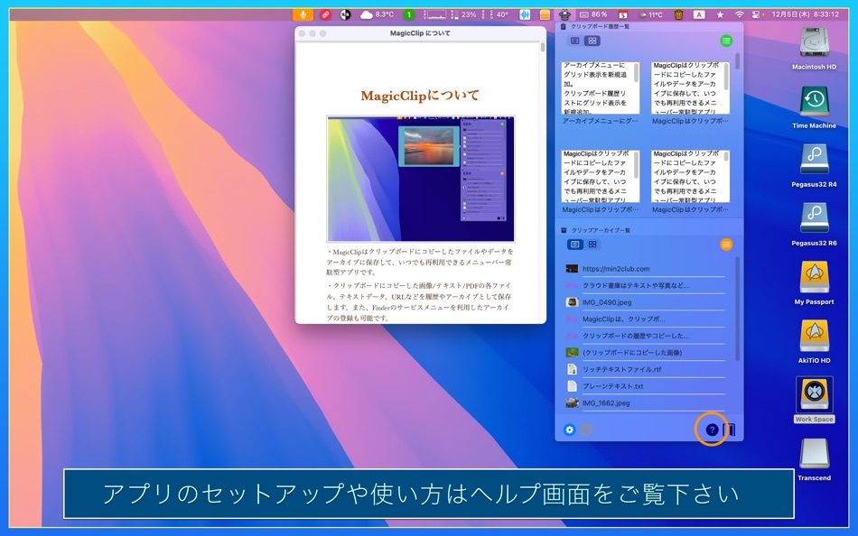Open the green menu button in the clipboard history panel
The width and height of the screenshot is (858, 536).
tap(726, 41)
